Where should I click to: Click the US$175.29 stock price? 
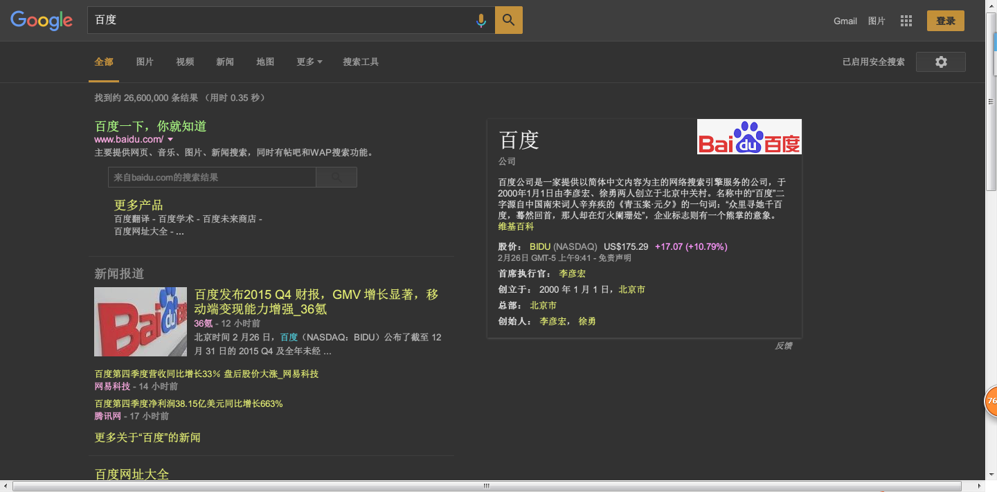click(x=626, y=246)
